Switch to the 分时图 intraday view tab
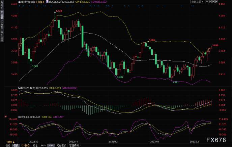This screenshot has height=147, width=232. coord(2,7)
